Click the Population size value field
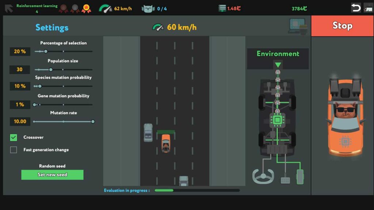This screenshot has width=374, height=210. pyautogui.click(x=20, y=69)
